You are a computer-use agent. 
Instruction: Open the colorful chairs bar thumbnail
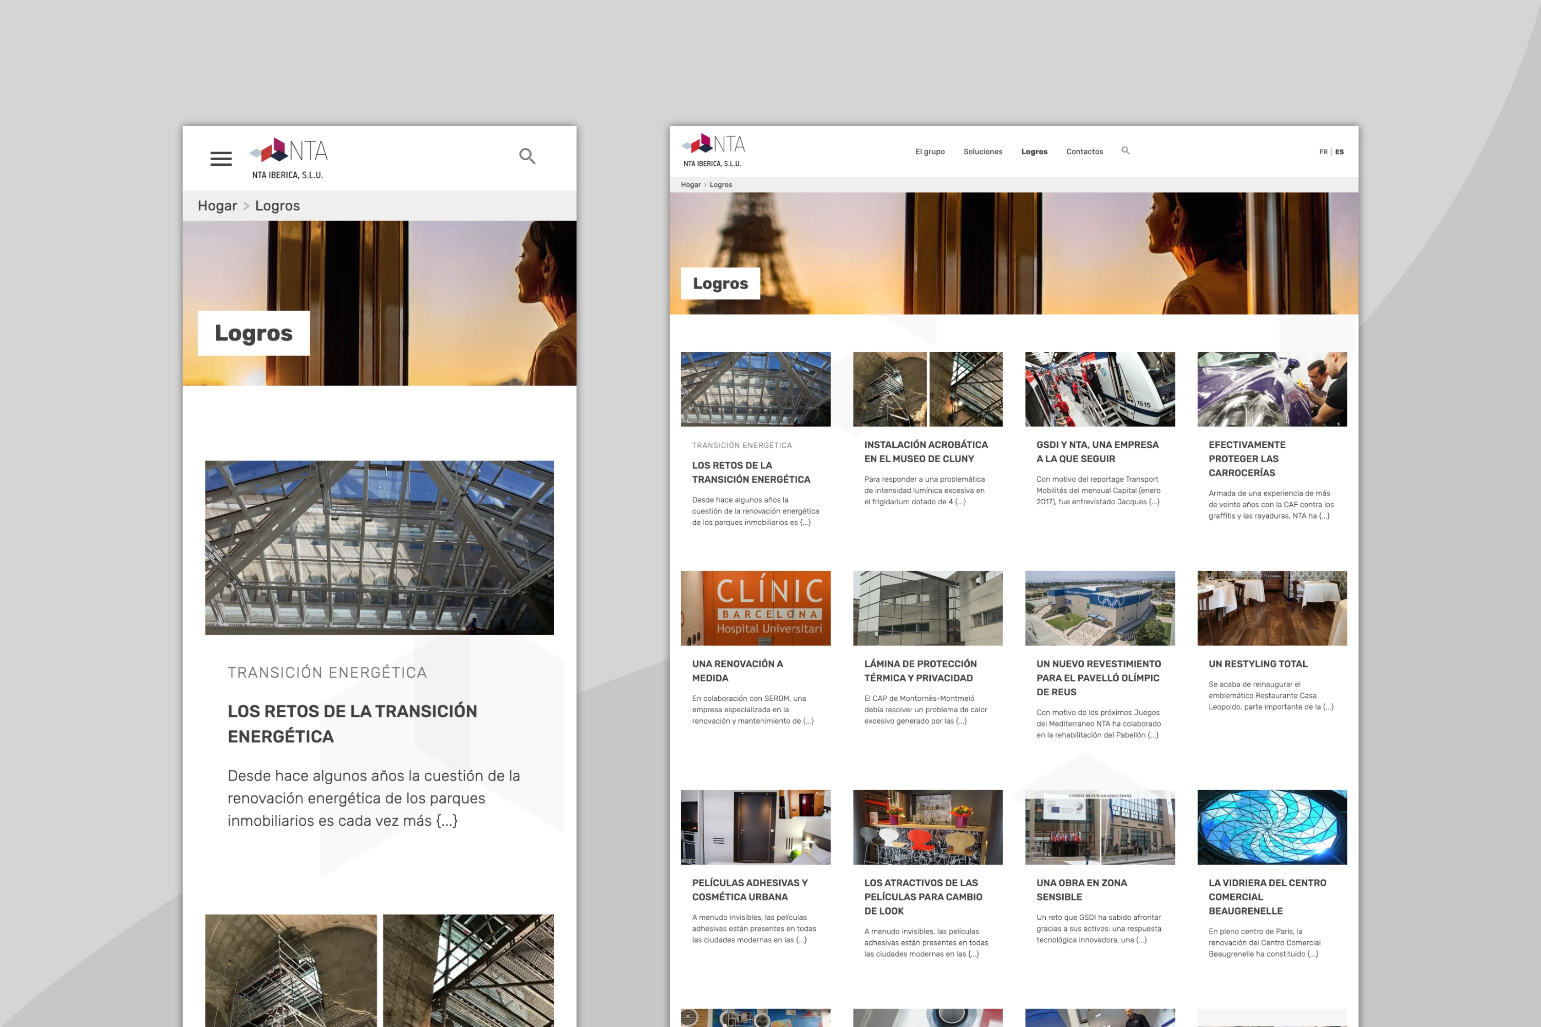click(928, 827)
